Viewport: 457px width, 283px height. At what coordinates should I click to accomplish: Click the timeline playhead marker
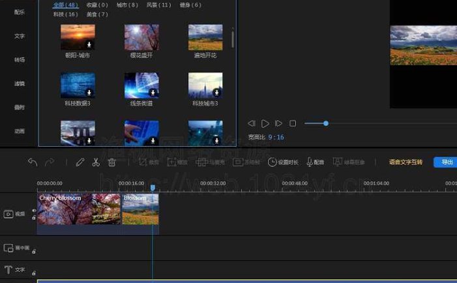pos(153,188)
